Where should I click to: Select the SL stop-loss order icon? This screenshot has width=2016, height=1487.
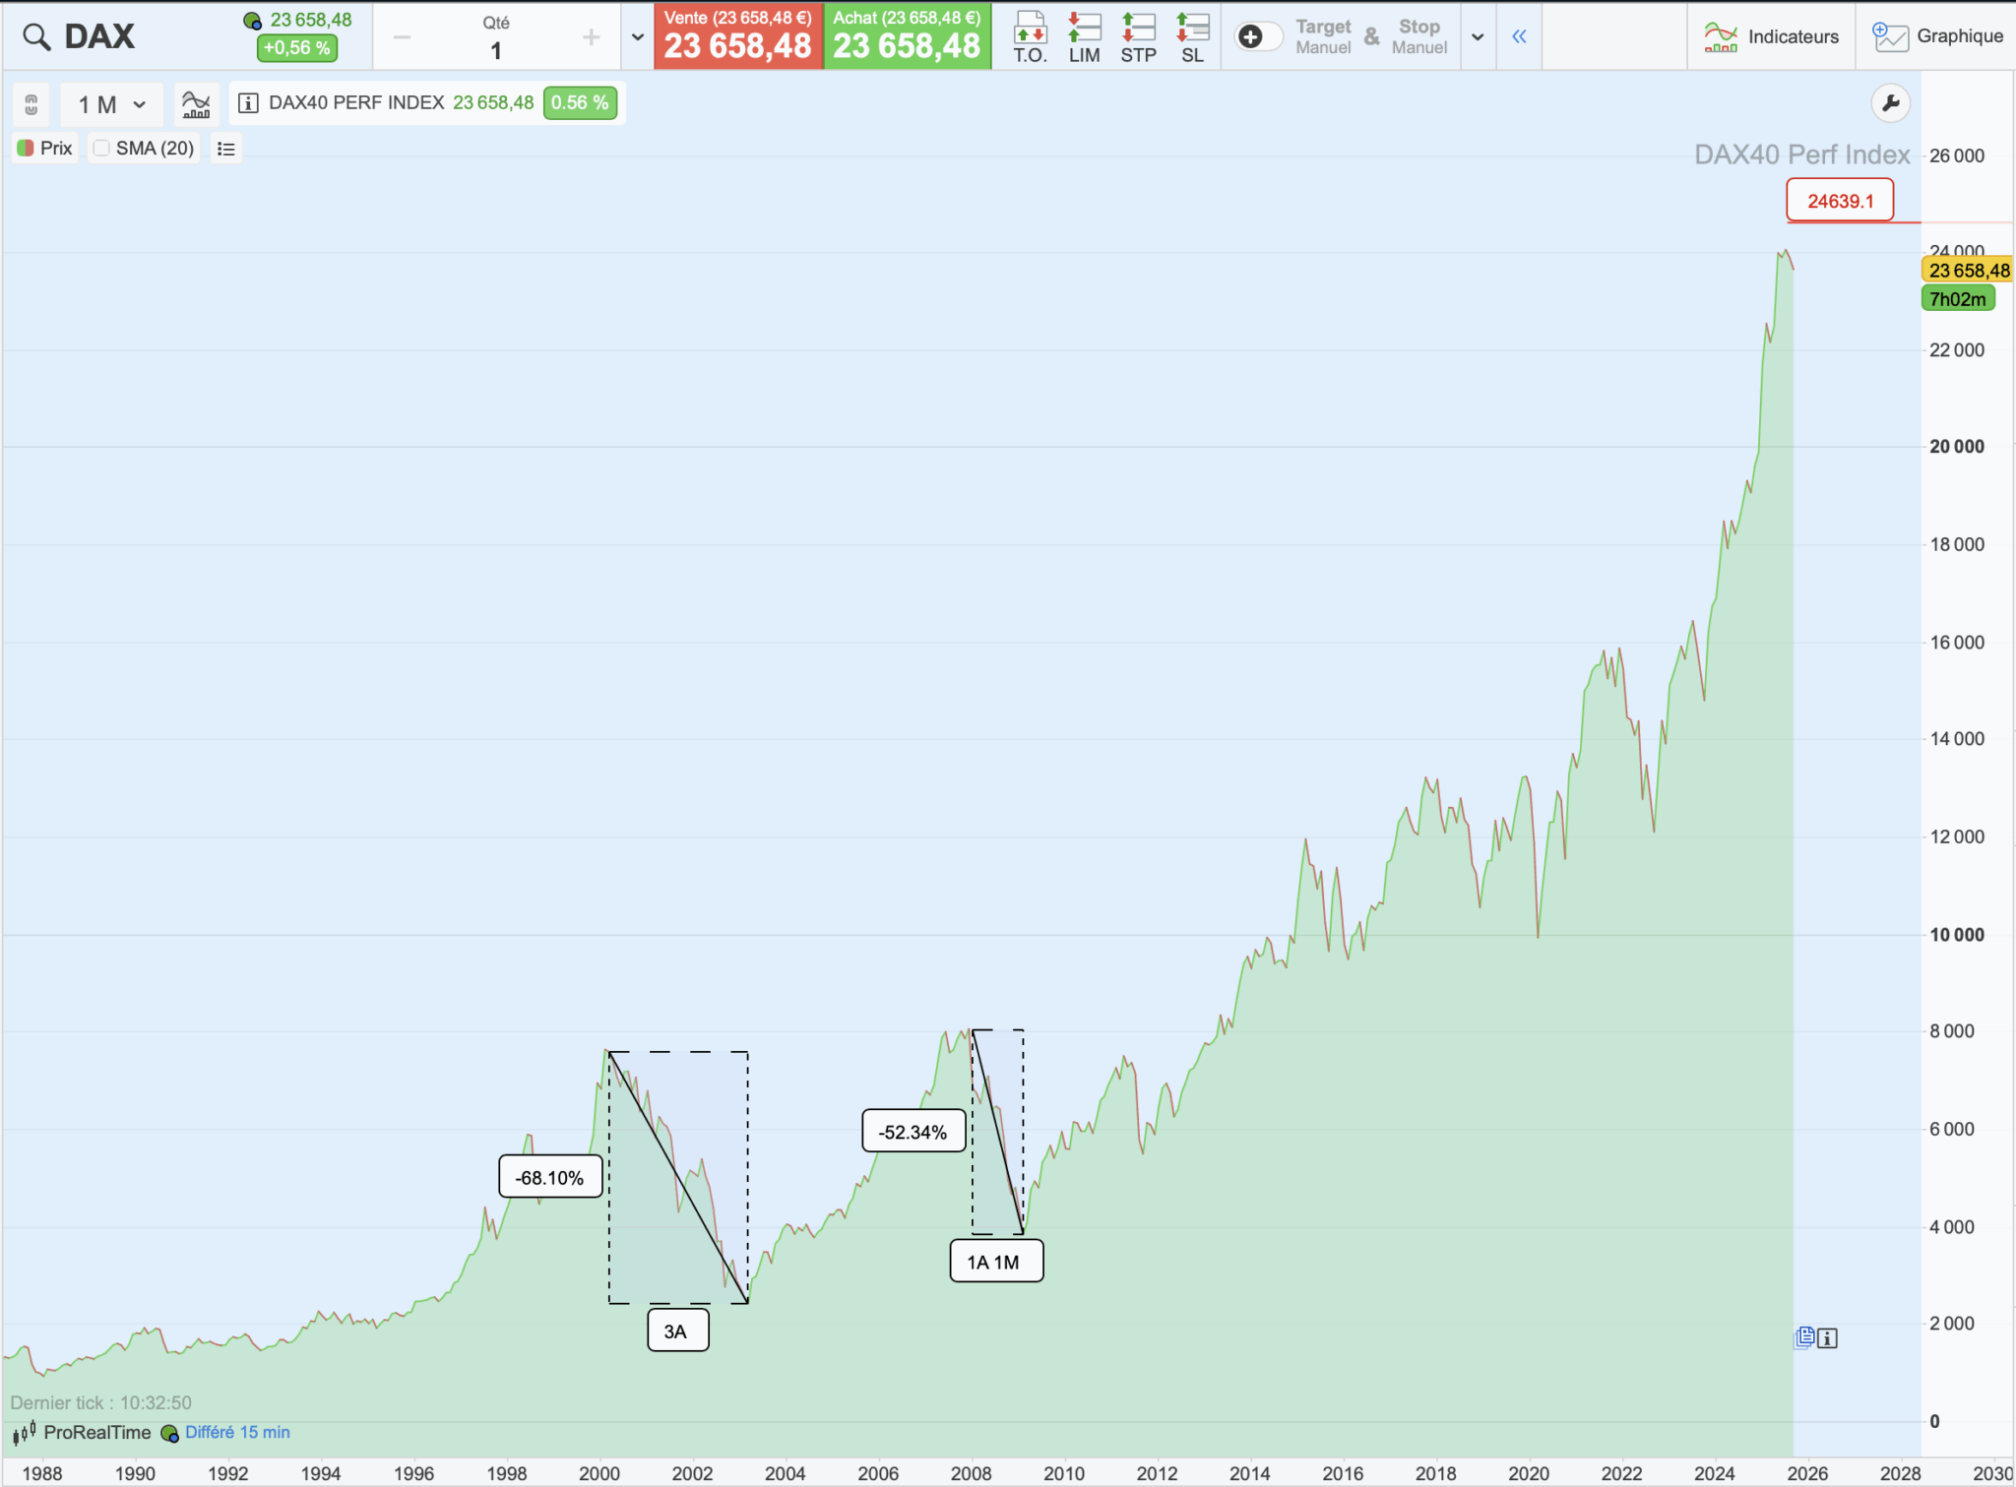(x=1192, y=35)
